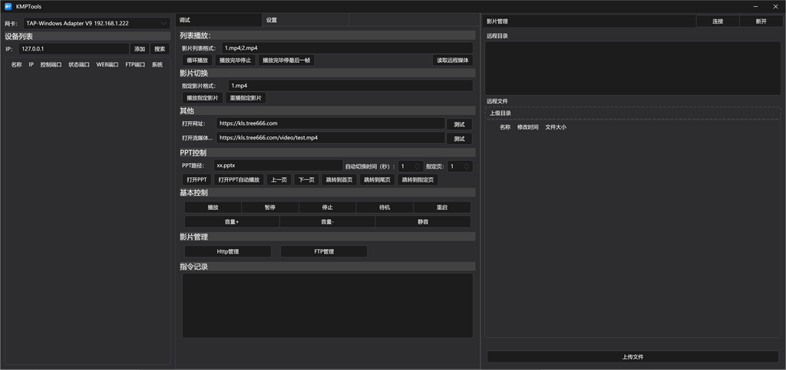This screenshot has height=370, width=786.
Task: Click inside the 指令记录 log area
Action: pyautogui.click(x=327, y=306)
